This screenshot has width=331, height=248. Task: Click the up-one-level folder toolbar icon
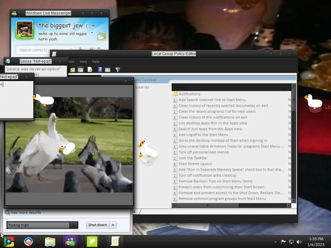[73, 70]
